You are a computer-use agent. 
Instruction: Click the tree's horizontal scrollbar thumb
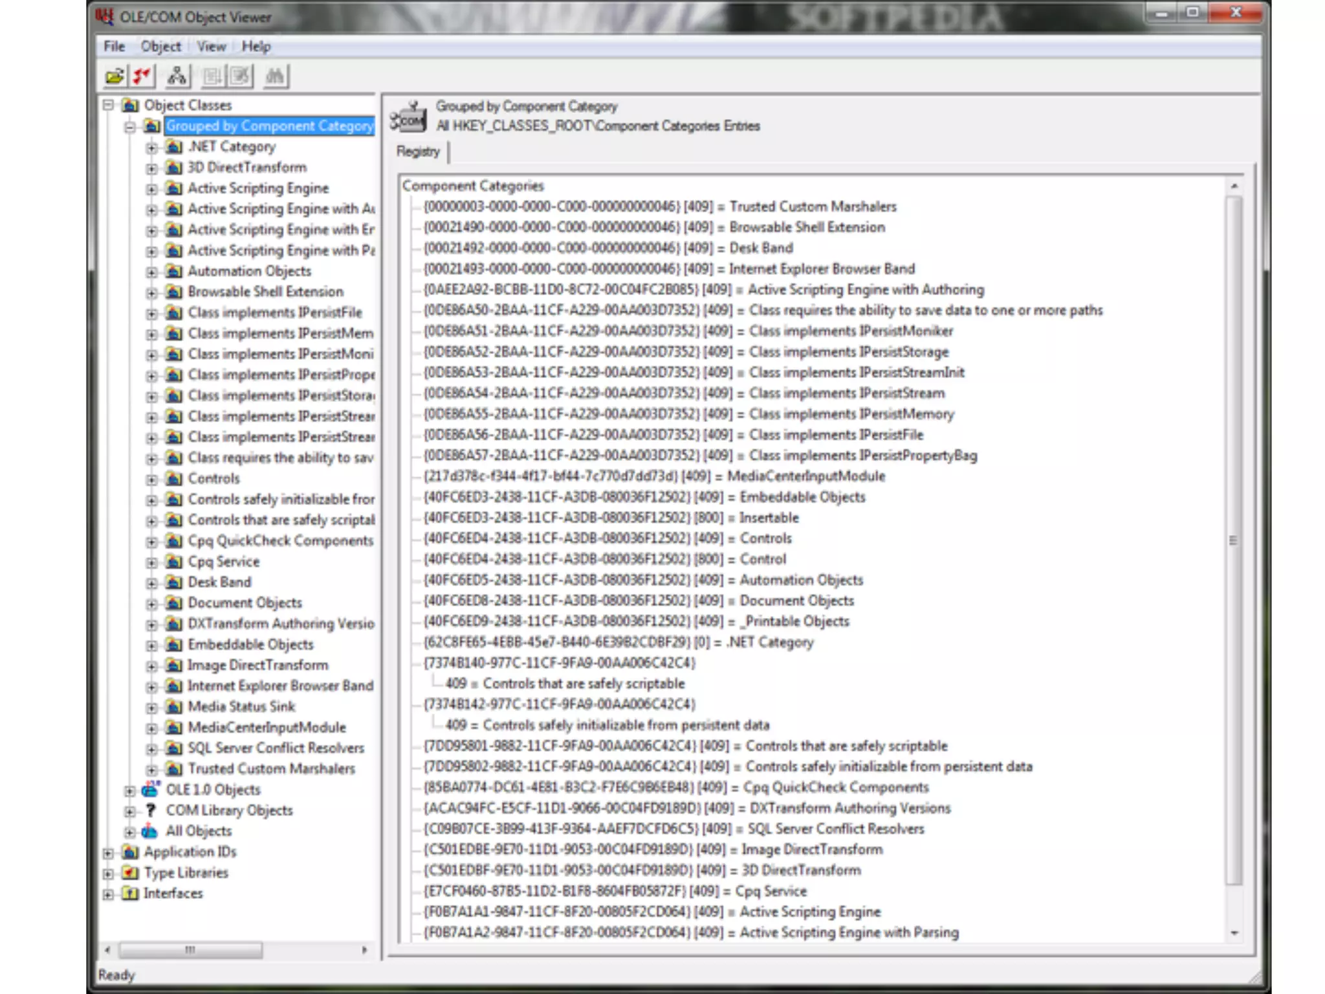(x=190, y=950)
